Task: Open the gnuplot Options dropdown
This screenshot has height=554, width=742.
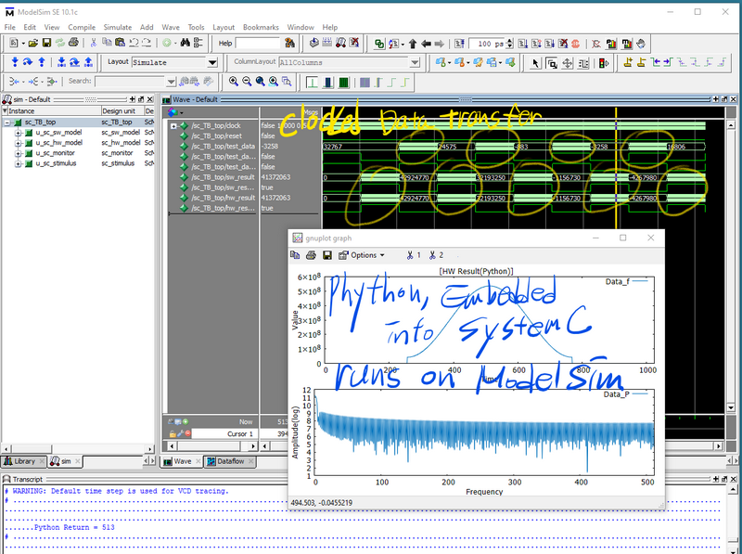Action: pyautogui.click(x=362, y=255)
